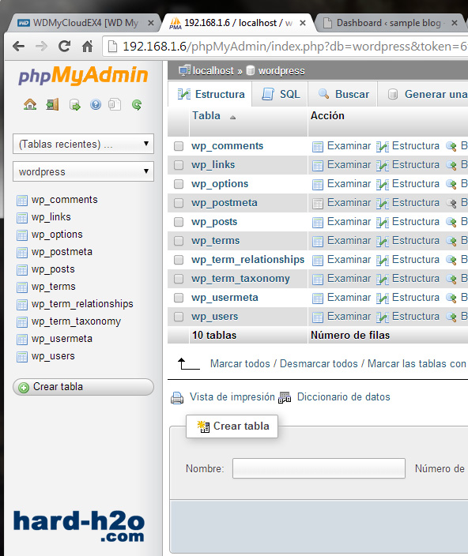The image size is (468, 556).
Task: Click search icon in wp_users row
Action: pos(451,317)
